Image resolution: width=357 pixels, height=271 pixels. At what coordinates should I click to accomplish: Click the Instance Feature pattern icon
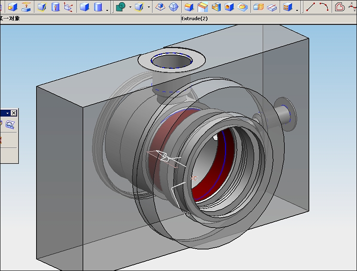(x=287, y=7)
